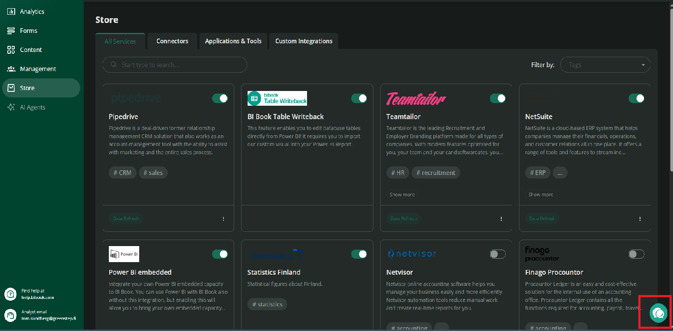The width and height of the screenshot is (673, 331).
Task: Open the Tags filter dropdown
Action: click(x=605, y=65)
